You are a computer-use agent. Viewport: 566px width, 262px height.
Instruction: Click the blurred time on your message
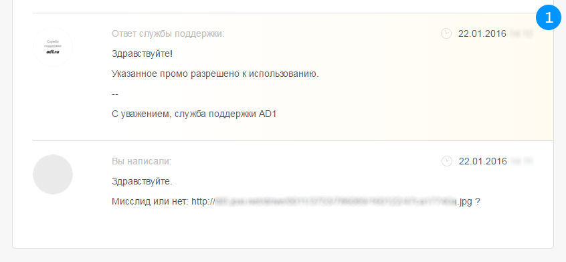522,162
